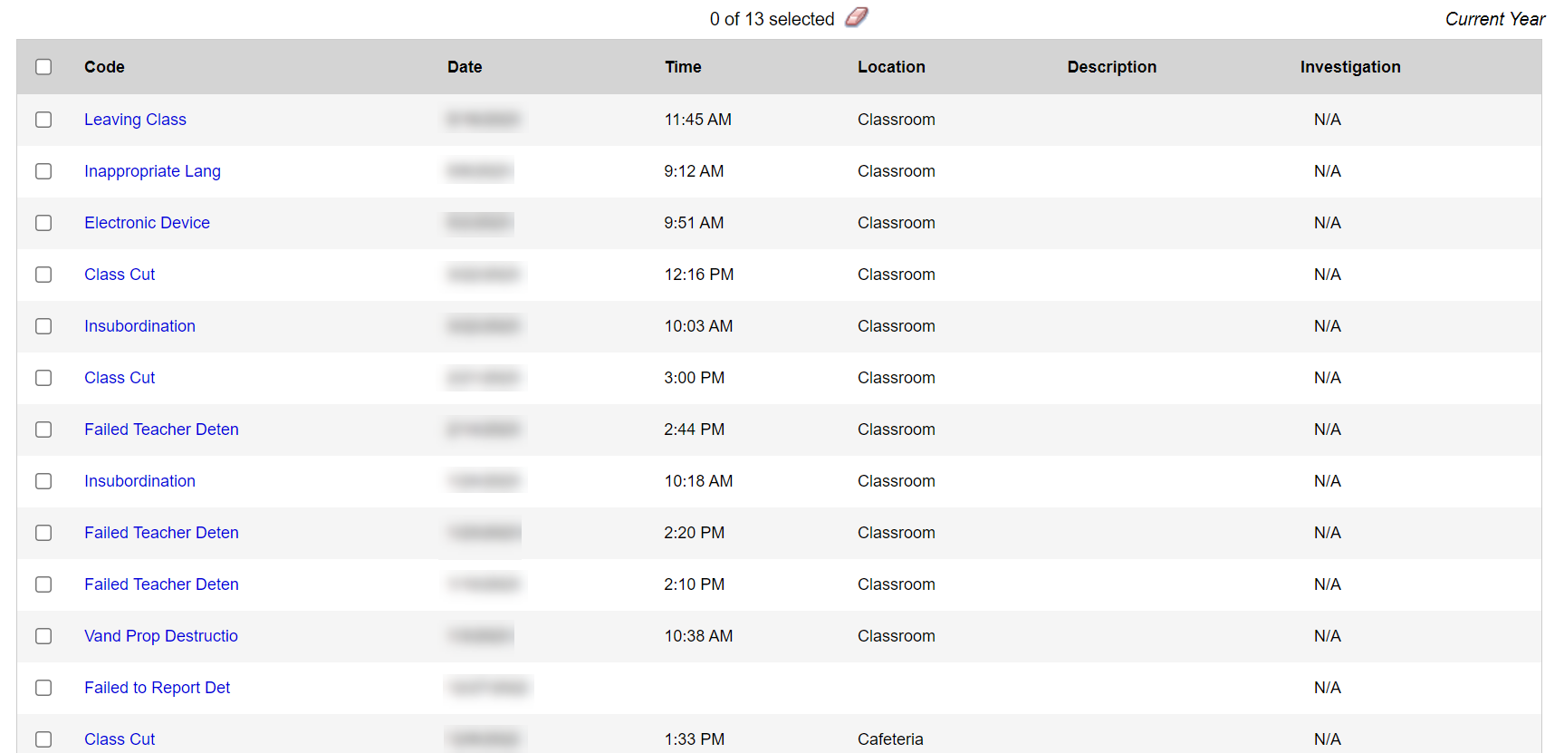Open the Inappropriate Lang incident
This screenshot has width=1564, height=753.
point(152,171)
